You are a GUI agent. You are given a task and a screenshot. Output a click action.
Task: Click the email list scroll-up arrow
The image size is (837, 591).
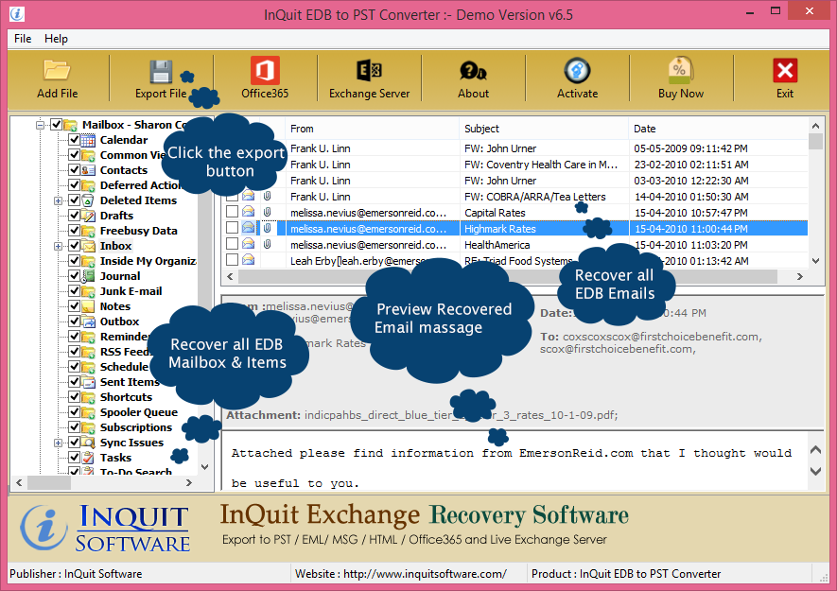click(815, 126)
